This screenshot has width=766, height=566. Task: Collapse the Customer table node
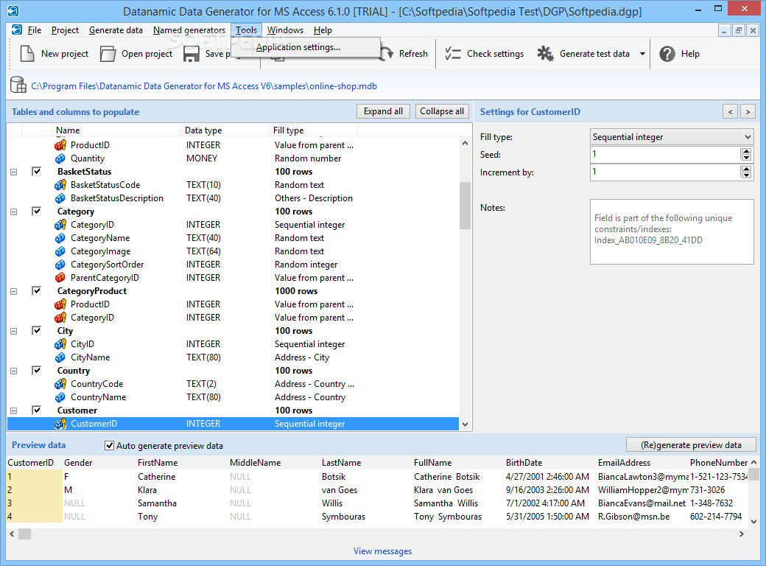(x=14, y=411)
